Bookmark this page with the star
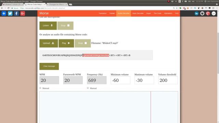This screenshot has width=219, height=123. [x=177, y=8]
